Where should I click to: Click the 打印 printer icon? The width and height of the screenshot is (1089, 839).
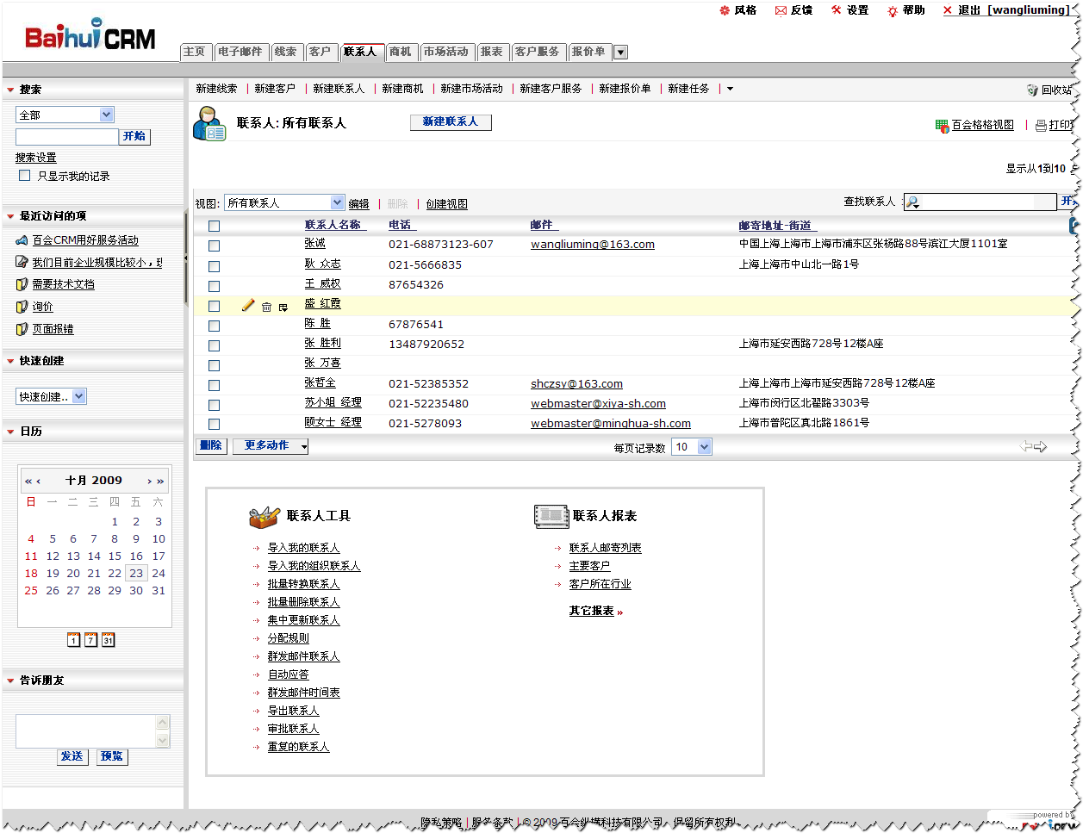(x=1041, y=126)
